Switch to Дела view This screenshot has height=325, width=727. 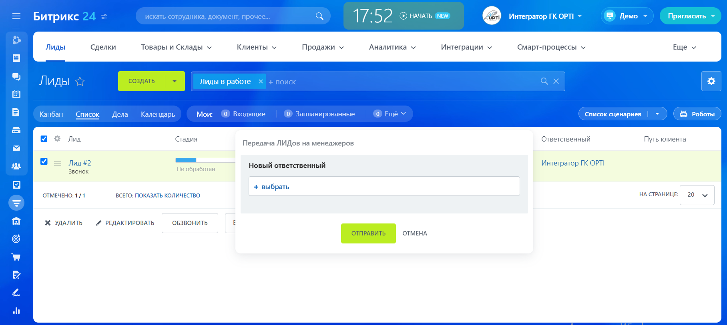click(120, 114)
